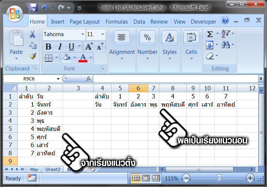Expand the font size 11 dropdown
Viewport: 267px width, 187px height.
(102, 34)
